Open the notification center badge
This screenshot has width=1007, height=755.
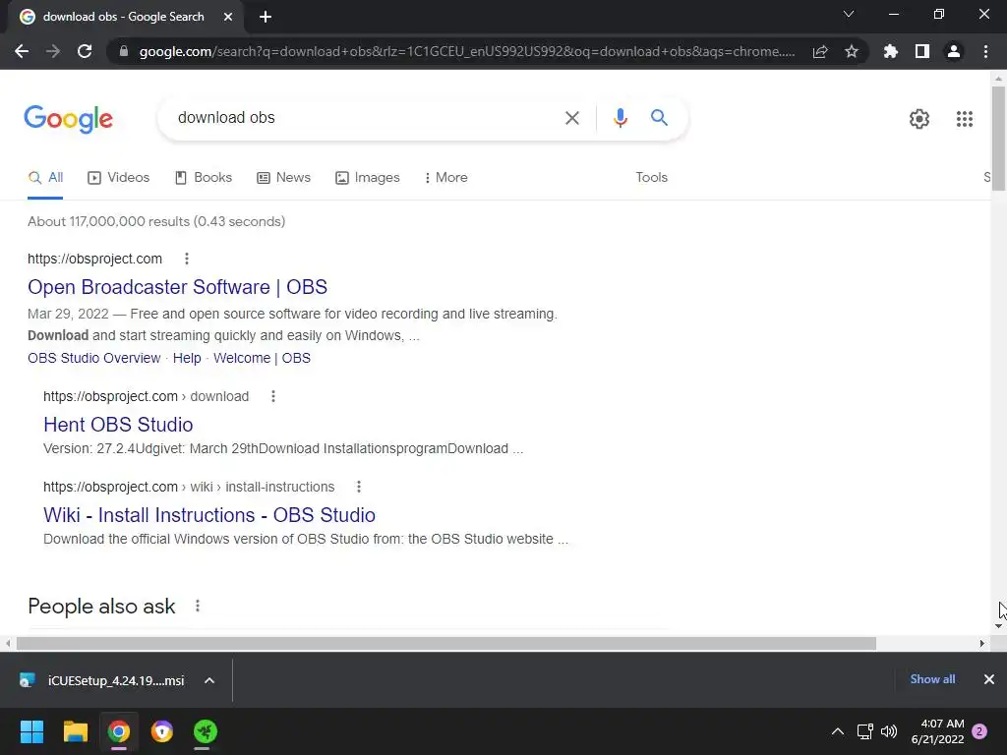pyautogui.click(x=979, y=731)
